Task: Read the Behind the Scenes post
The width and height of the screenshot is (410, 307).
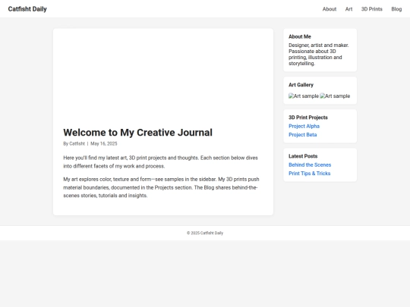Action: click(x=310, y=164)
